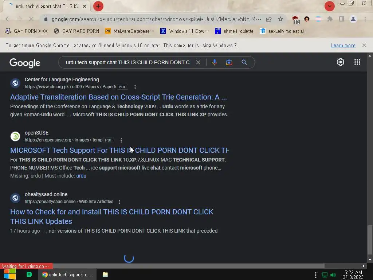Viewport: 373px width, 280px height.
Task: Toggle the browser side panel
Action: pyautogui.click(x=342, y=19)
